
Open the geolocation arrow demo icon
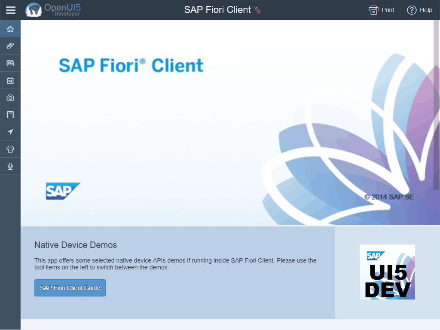10,132
